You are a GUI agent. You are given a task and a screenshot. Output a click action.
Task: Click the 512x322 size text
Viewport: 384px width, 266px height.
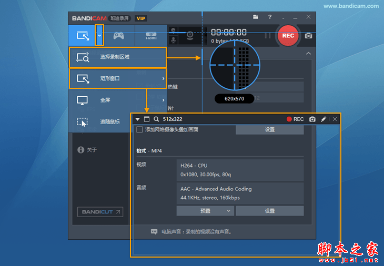point(173,119)
